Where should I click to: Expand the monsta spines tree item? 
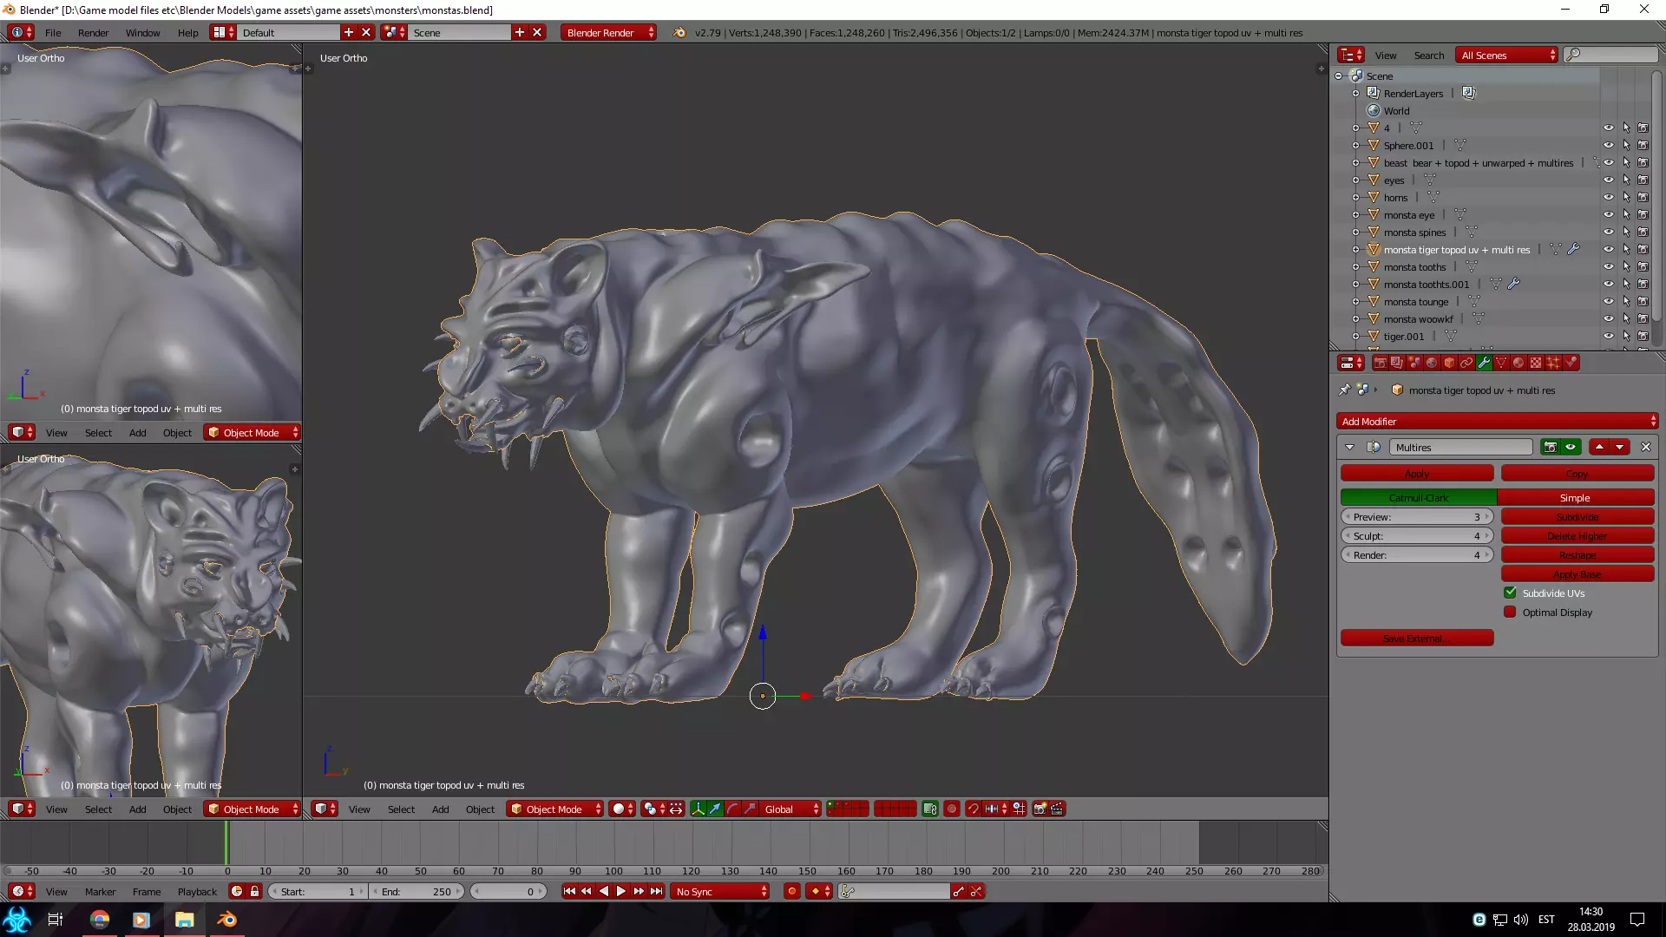pyautogui.click(x=1355, y=233)
